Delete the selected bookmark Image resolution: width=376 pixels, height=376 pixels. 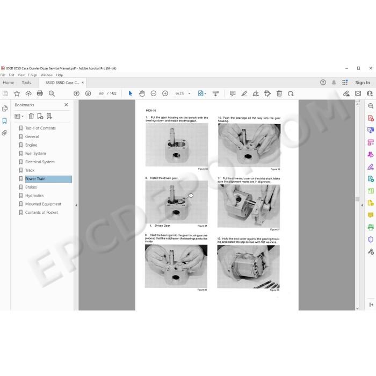point(31,117)
